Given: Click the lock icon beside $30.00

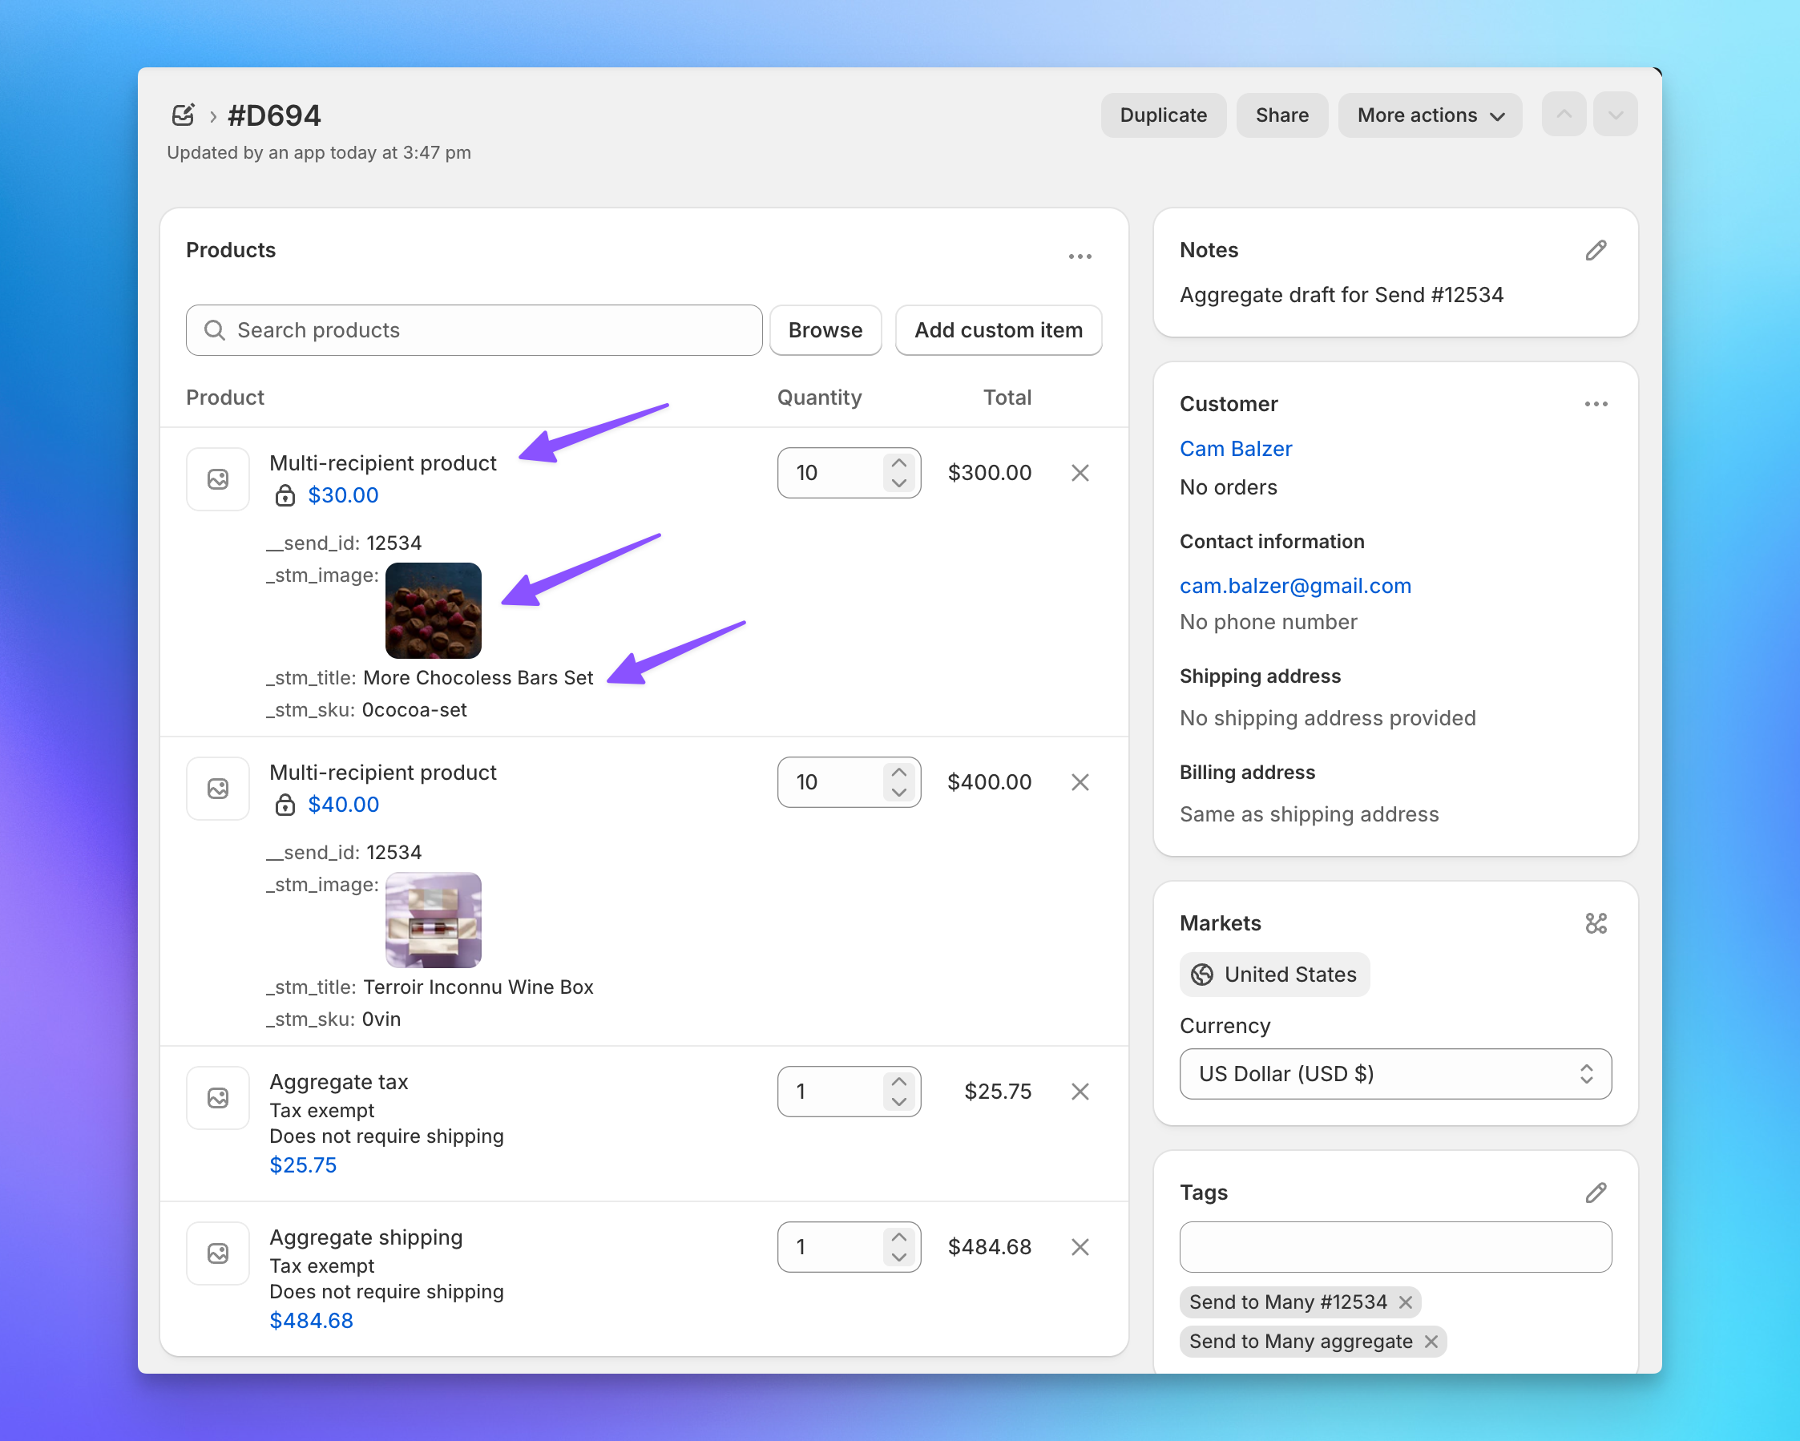Looking at the screenshot, I should [x=285, y=495].
